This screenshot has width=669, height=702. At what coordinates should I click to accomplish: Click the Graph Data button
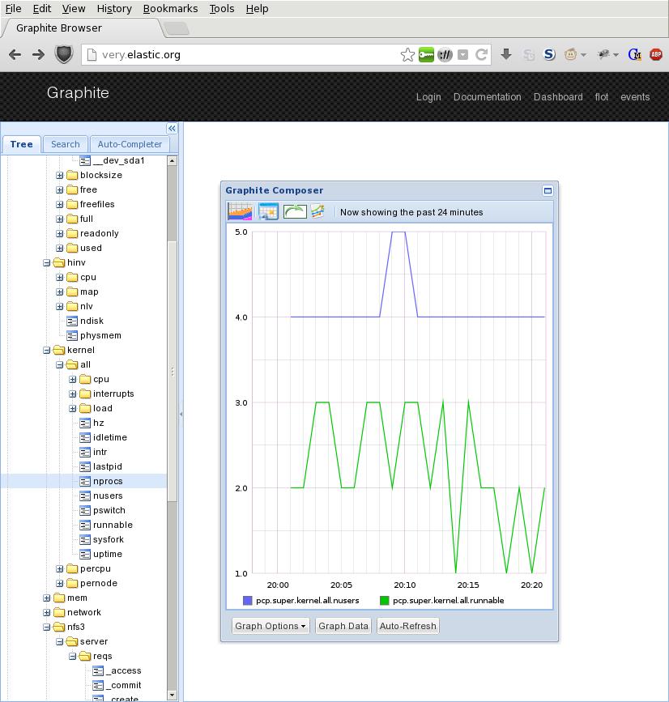343,626
